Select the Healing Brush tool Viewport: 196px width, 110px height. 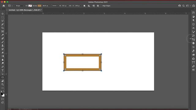tap(2, 38)
